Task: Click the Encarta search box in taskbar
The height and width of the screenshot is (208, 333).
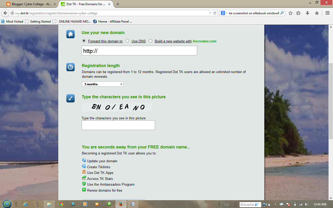Action: click(x=250, y=205)
